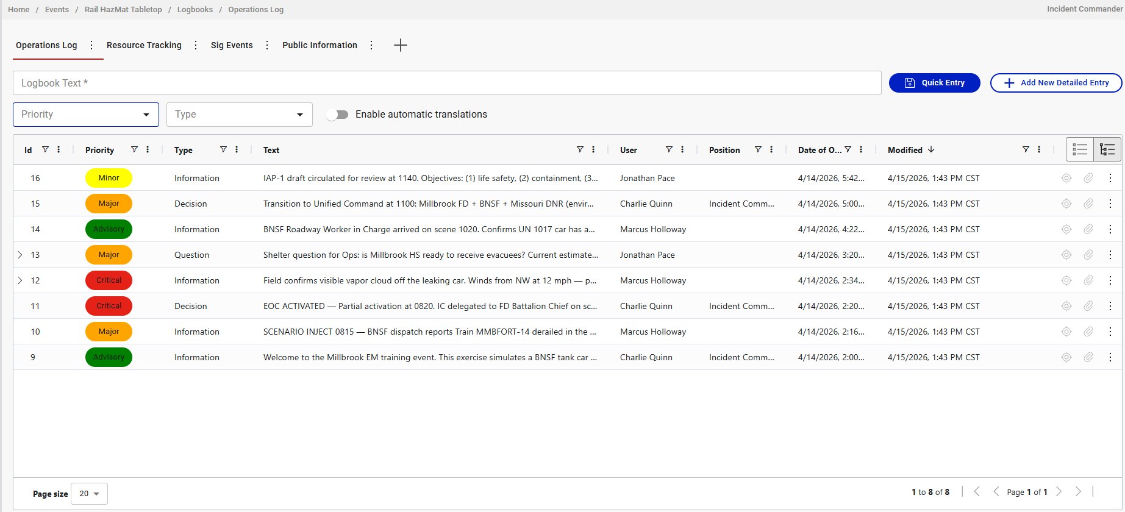Click the plus icon to add logbook tab
The image size is (1125, 512).
click(x=400, y=45)
